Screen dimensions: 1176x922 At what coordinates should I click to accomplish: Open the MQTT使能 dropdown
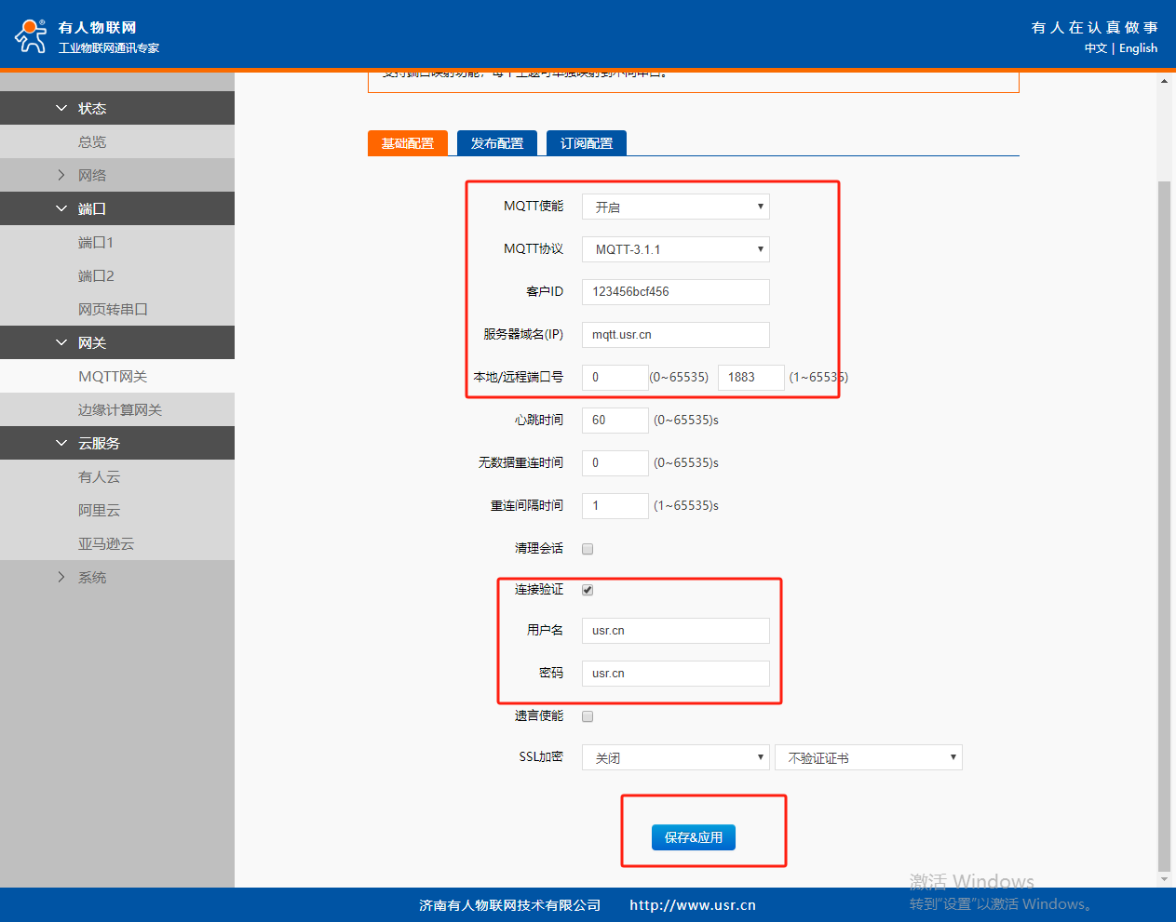click(x=675, y=207)
